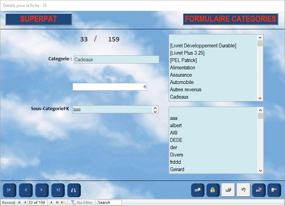Select aaa in sub-categories list
This screenshot has width=285, height=206.
coord(213,118)
